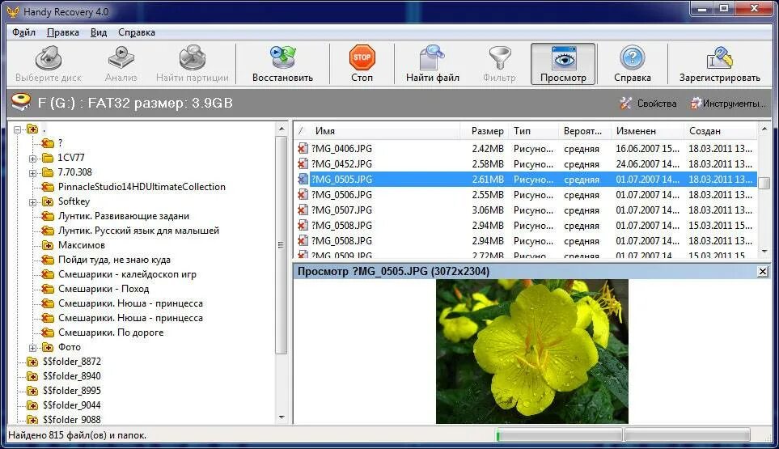Click the $$folder_9088 folder icon
Screen dimensions: 779x449
32,420
